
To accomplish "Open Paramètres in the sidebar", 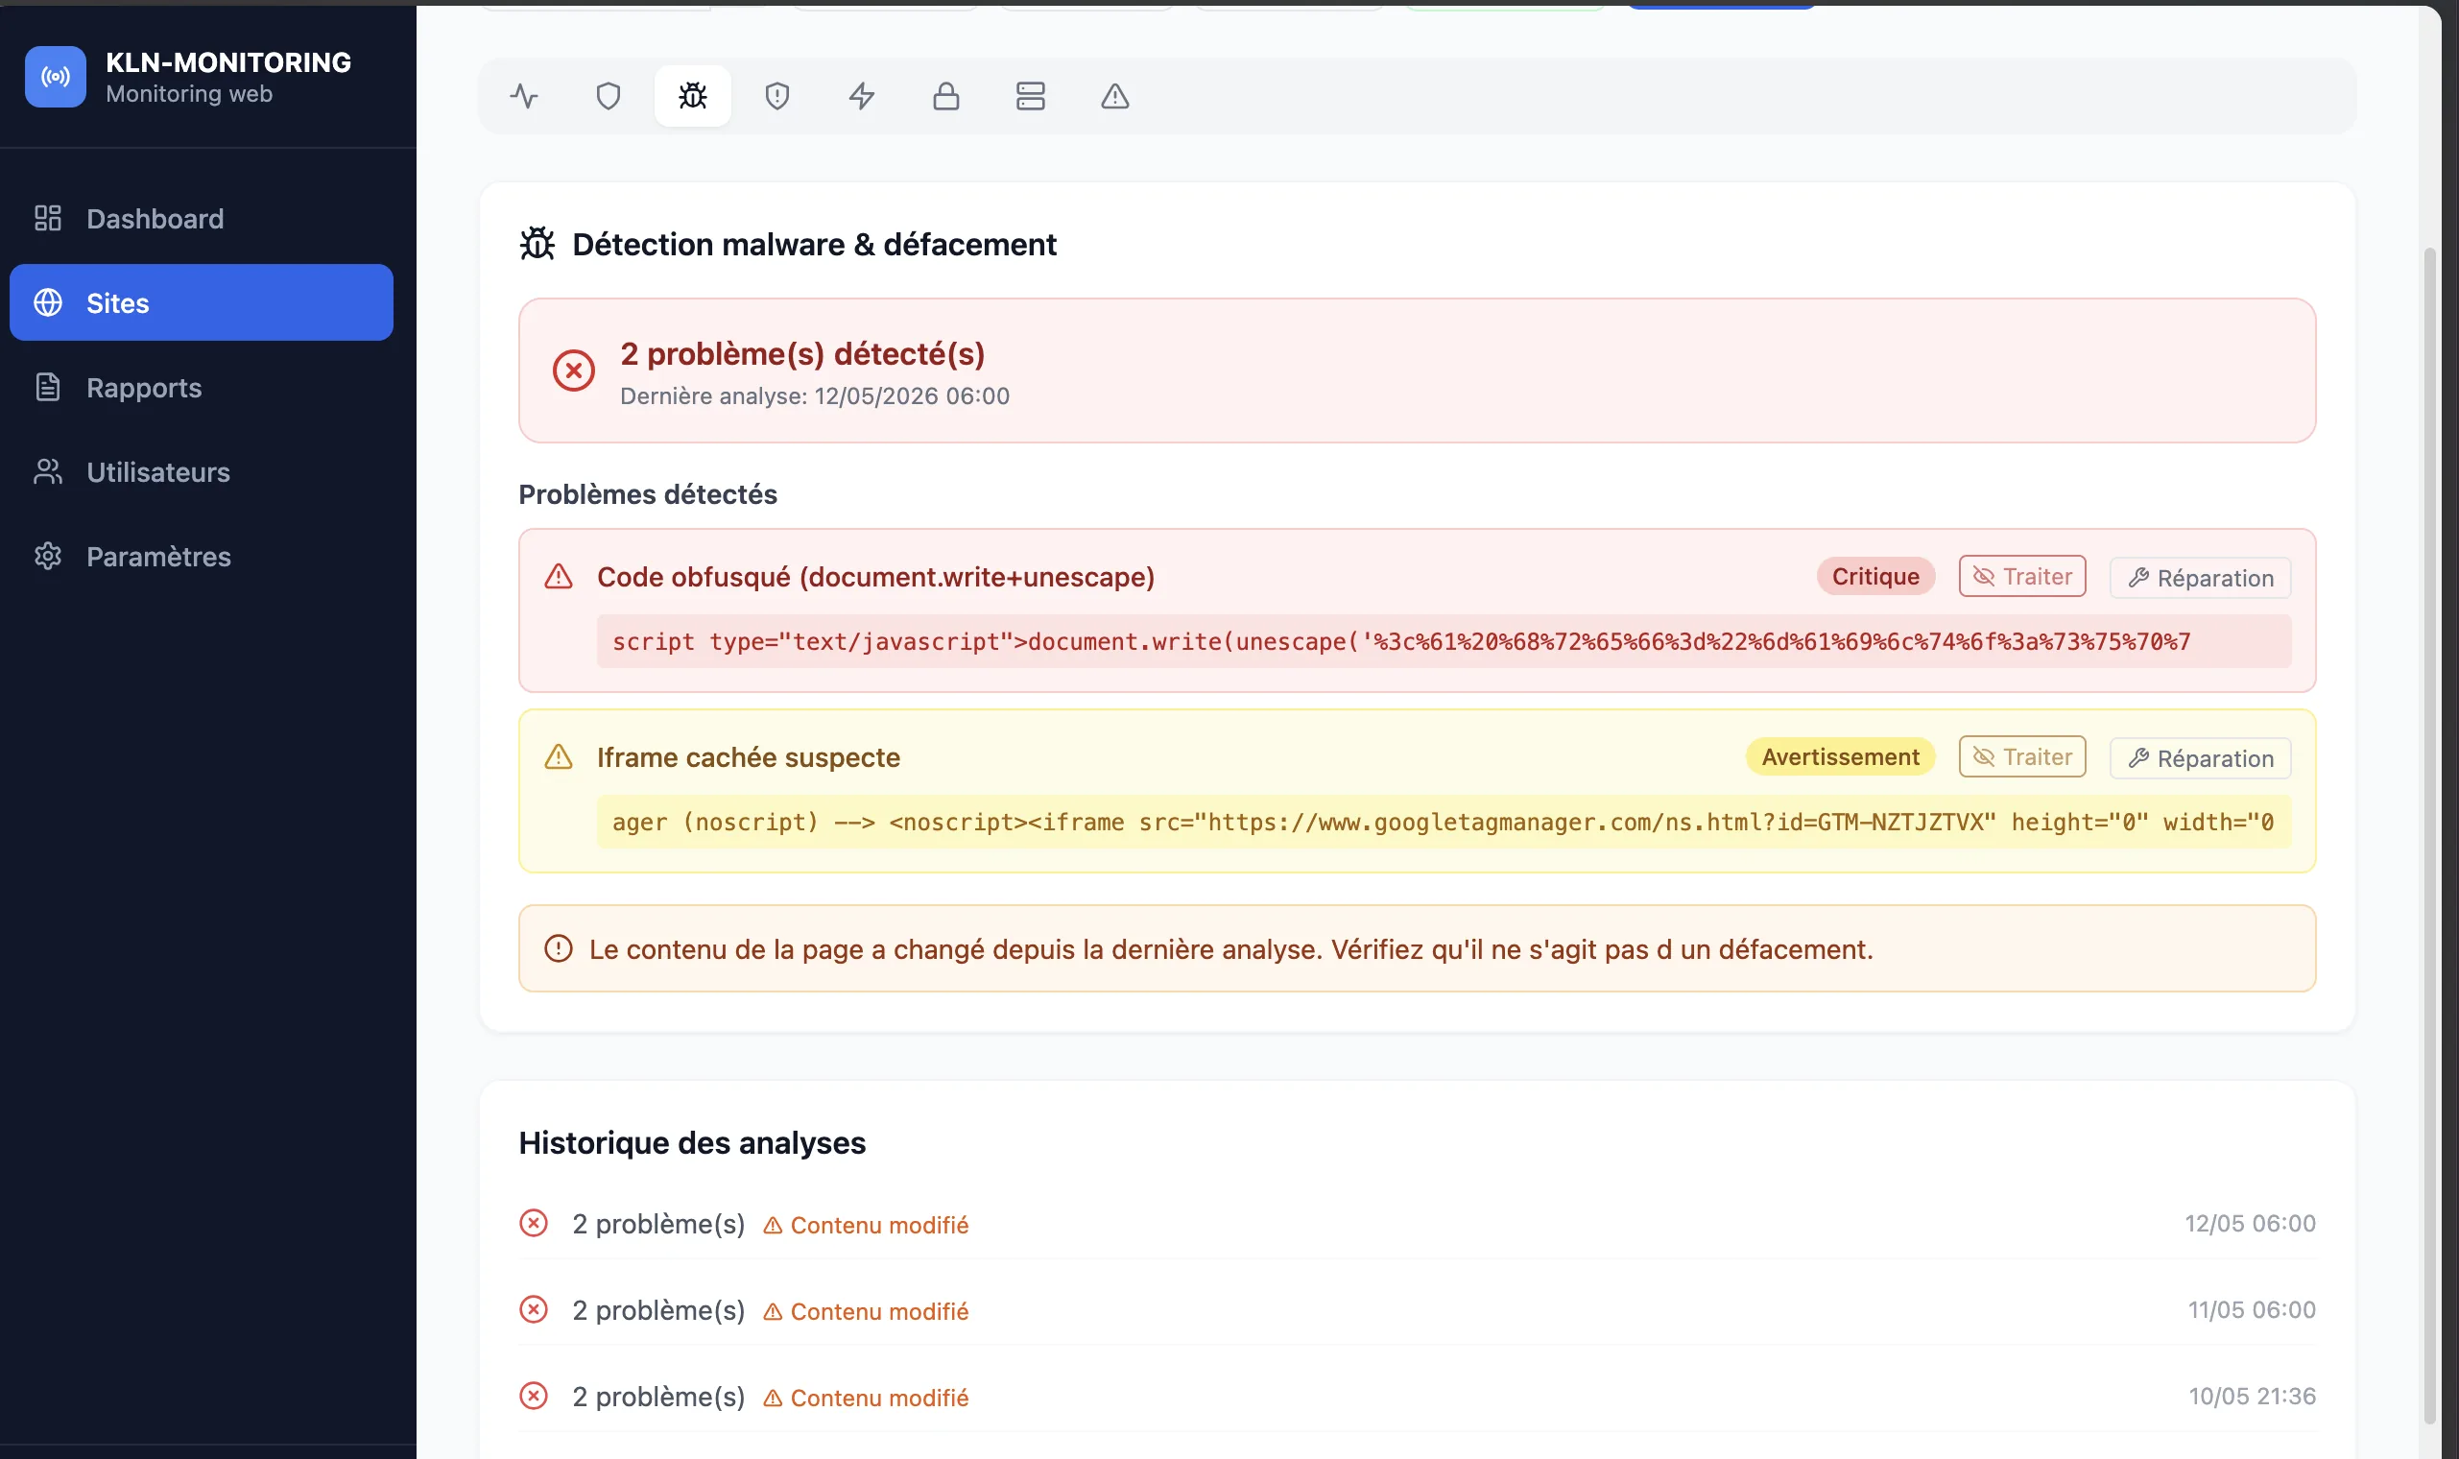I will click(202, 557).
